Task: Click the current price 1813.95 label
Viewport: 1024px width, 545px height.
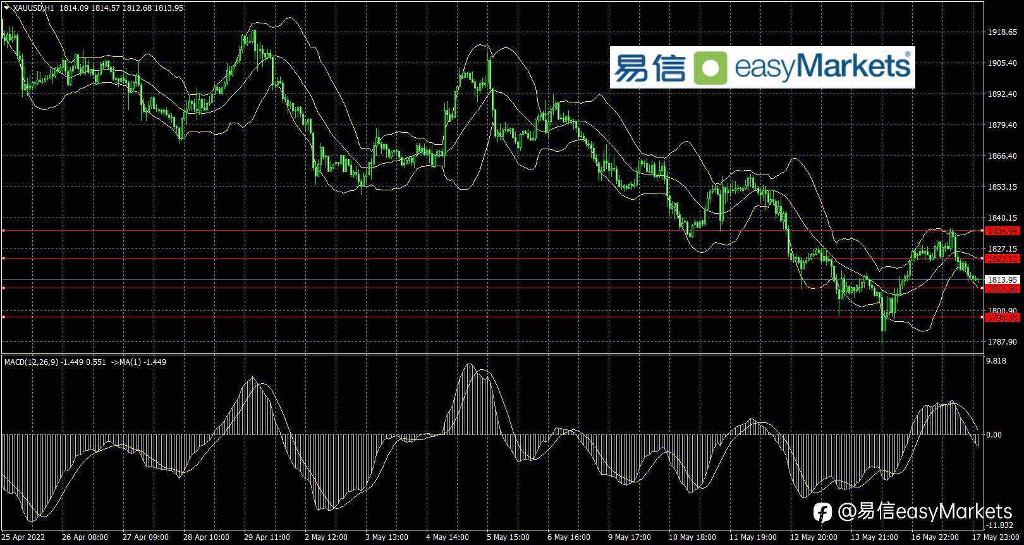Action: [1003, 279]
